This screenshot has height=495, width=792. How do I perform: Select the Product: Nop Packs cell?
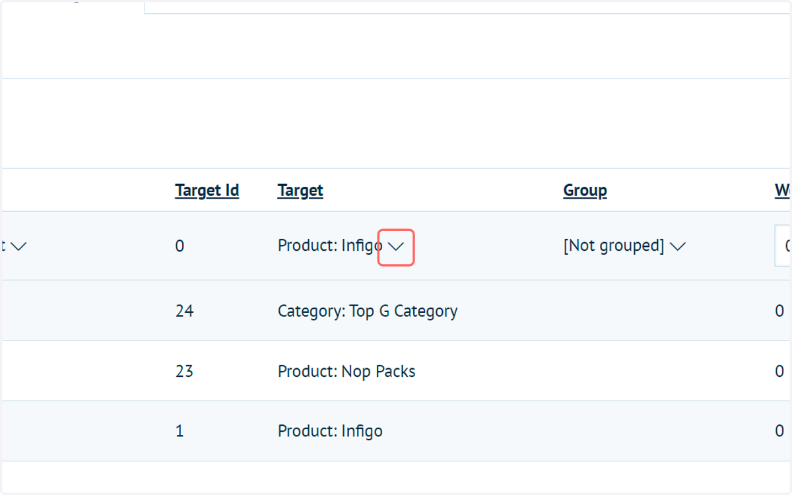coord(346,372)
